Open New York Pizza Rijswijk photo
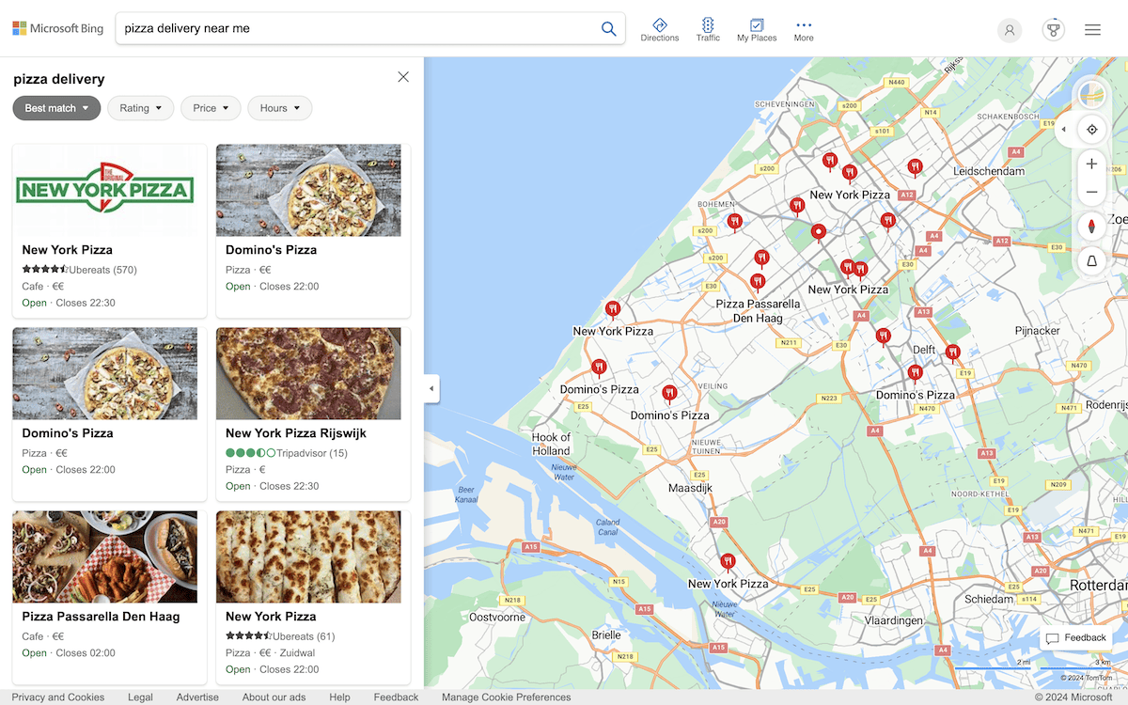This screenshot has width=1128, height=705. click(x=308, y=373)
